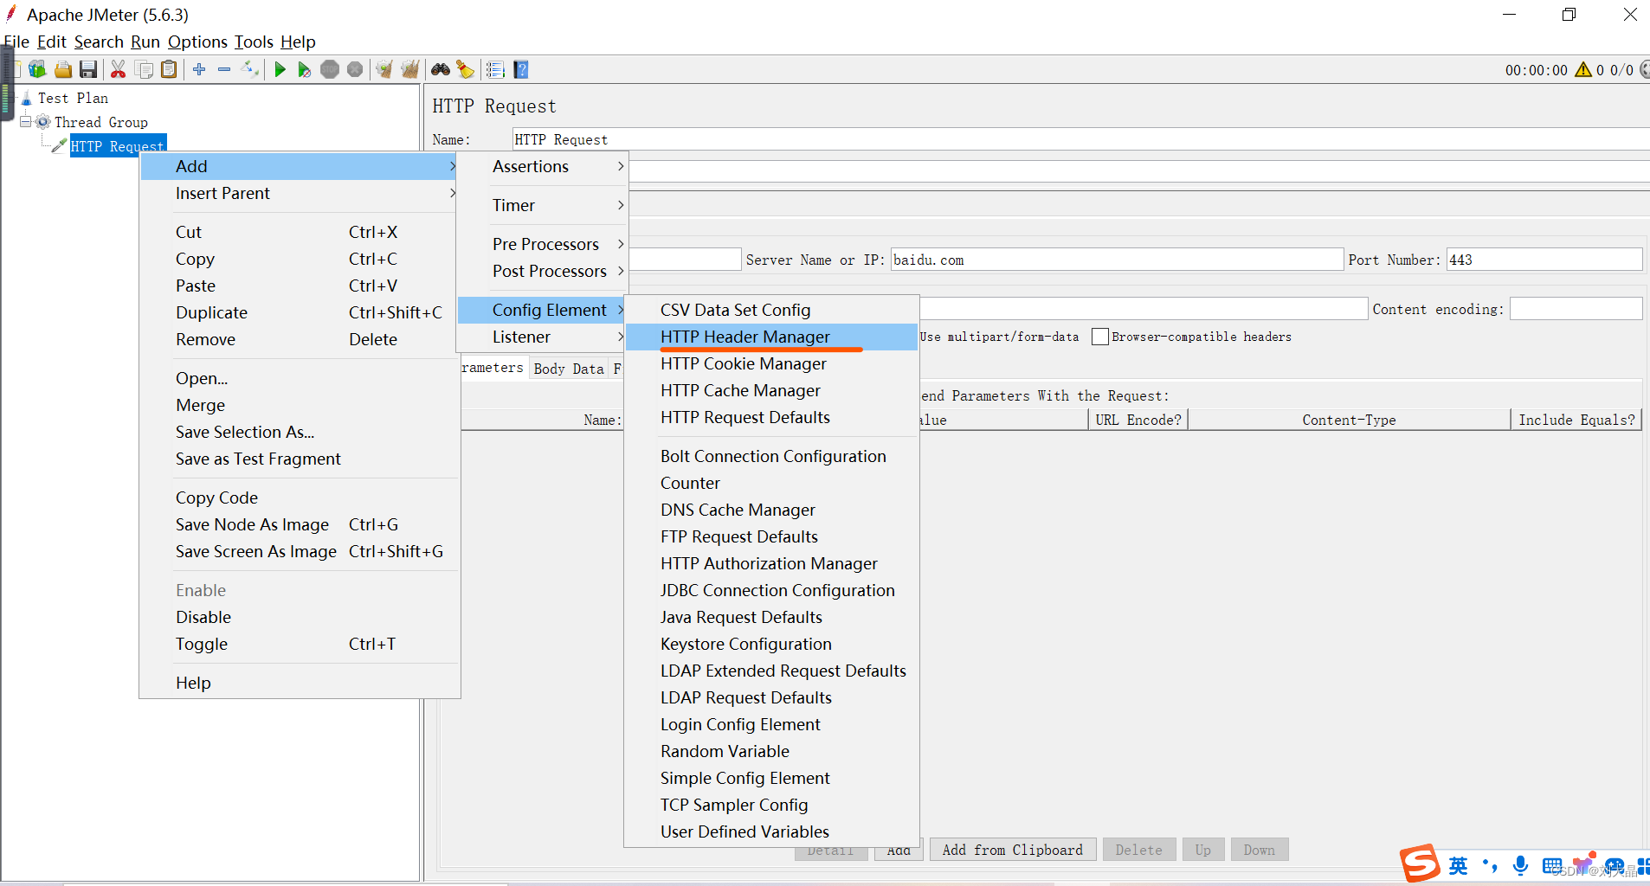This screenshot has height=886, width=1650.
Task: Click the Cut scissors icon
Action: [x=119, y=69]
